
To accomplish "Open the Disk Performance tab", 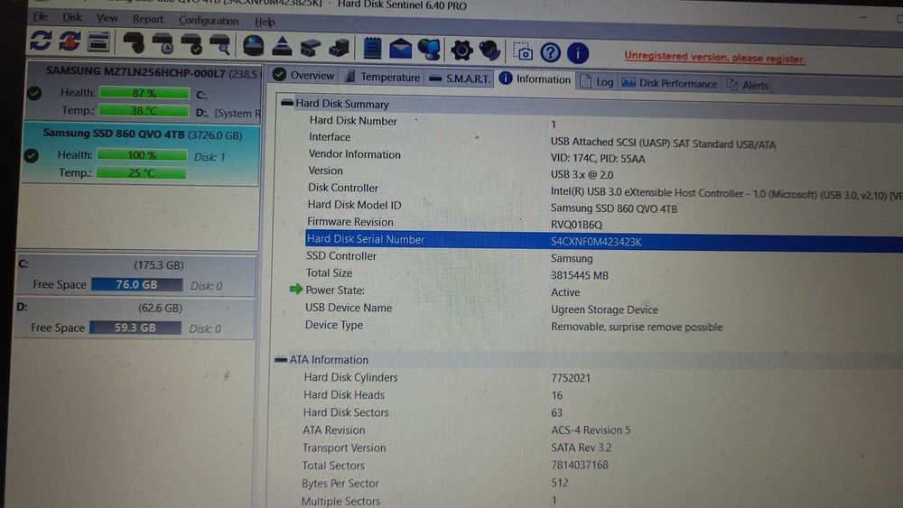I will (x=669, y=83).
